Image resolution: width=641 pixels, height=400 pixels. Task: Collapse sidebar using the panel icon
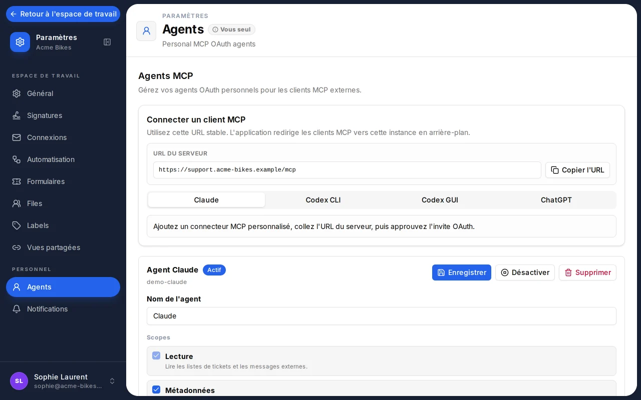coord(107,42)
